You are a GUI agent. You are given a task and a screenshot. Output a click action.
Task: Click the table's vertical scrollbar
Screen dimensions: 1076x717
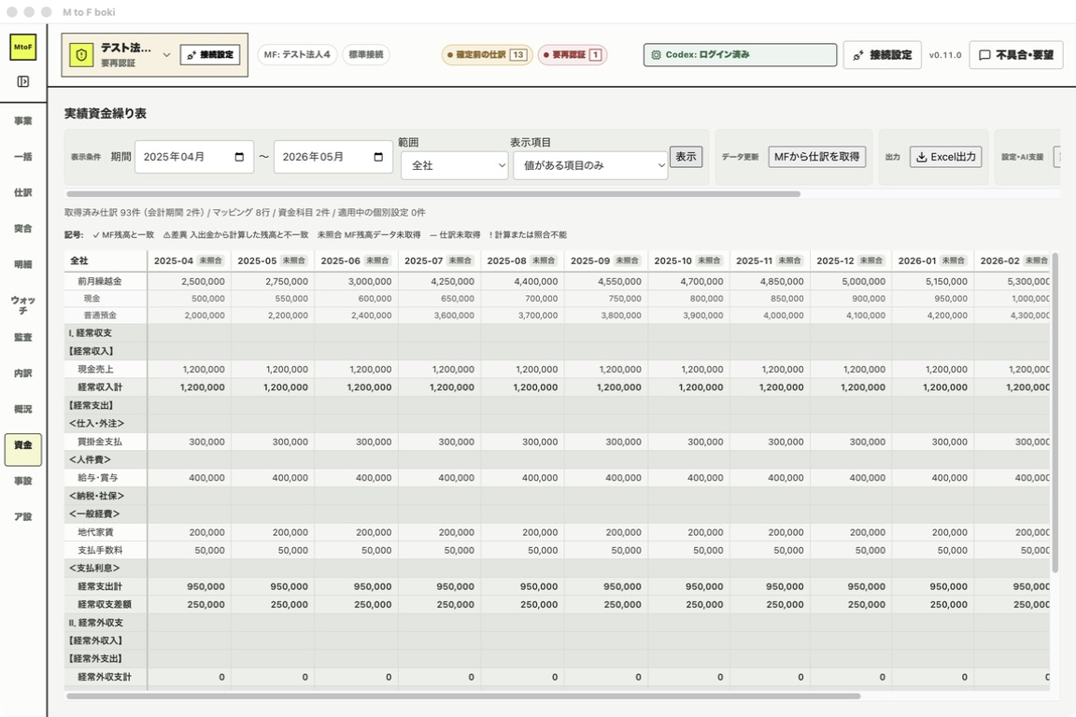[x=1055, y=413]
